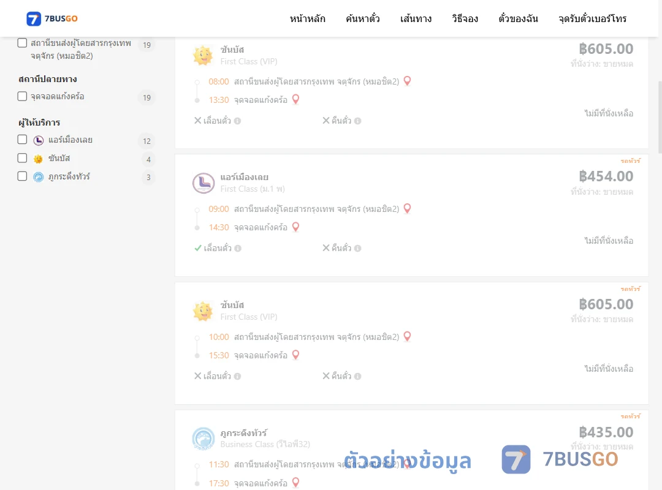Click the สถานีปลายทาง filter heading
The height and width of the screenshot is (490, 662).
click(48, 80)
